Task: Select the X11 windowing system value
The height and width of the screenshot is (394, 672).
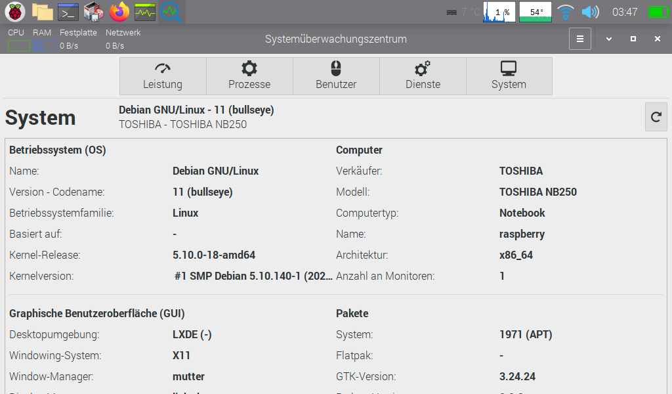Action: pyautogui.click(x=181, y=356)
